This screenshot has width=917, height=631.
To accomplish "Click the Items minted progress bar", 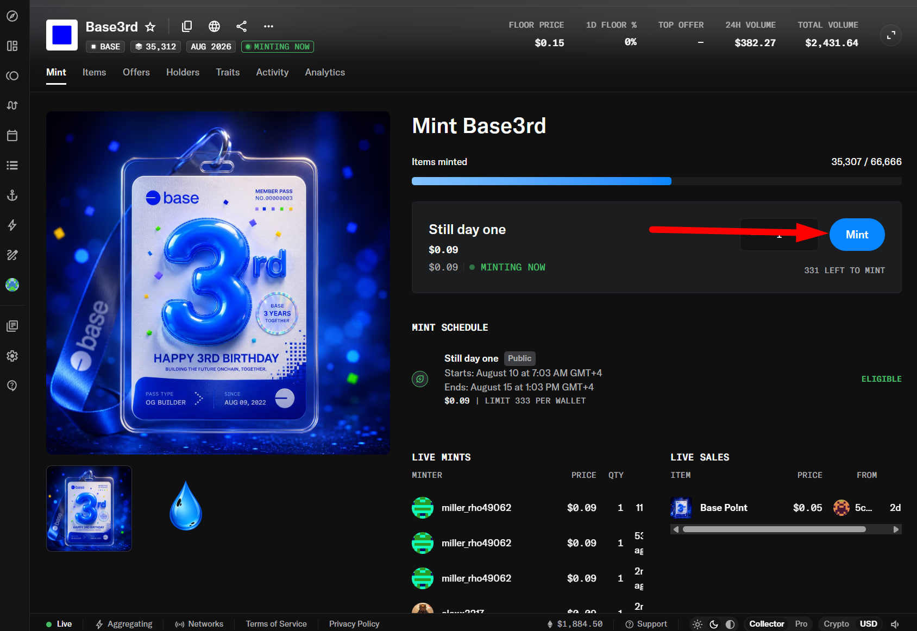I will tap(657, 181).
